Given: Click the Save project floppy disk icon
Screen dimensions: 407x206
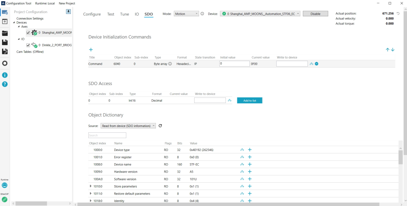Looking at the screenshot, I should coord(5,42).
